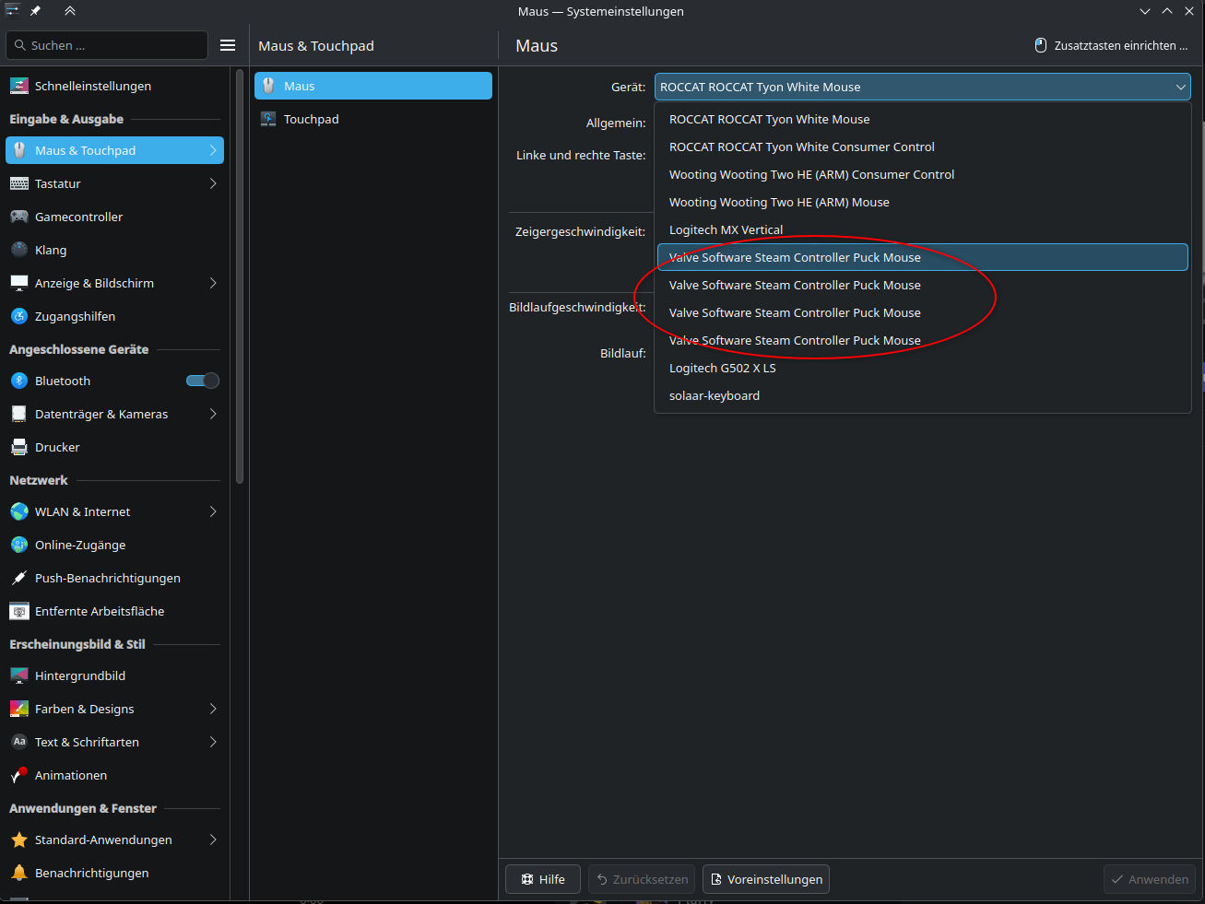Open Hintergrundbild wallpaper settings
The height and width of the screenshot is (904, 1205).
click(x=114, y=675)
